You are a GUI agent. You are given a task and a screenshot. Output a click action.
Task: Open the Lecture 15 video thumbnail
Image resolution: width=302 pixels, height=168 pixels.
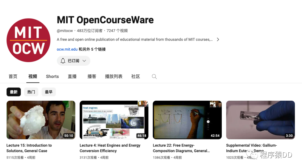(x=41, y=120)
